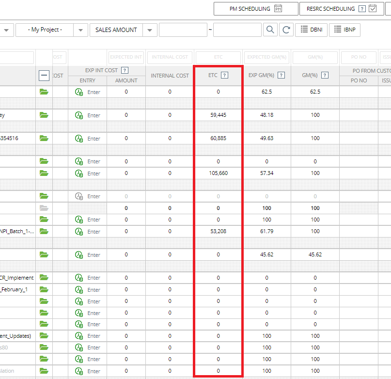Click the EXP GM(%) value 49.63
This screenshot has width=391, height=379.
pos(266,138)
